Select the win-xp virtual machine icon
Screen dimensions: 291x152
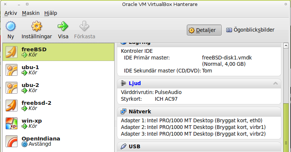click(x=12, y=123)
